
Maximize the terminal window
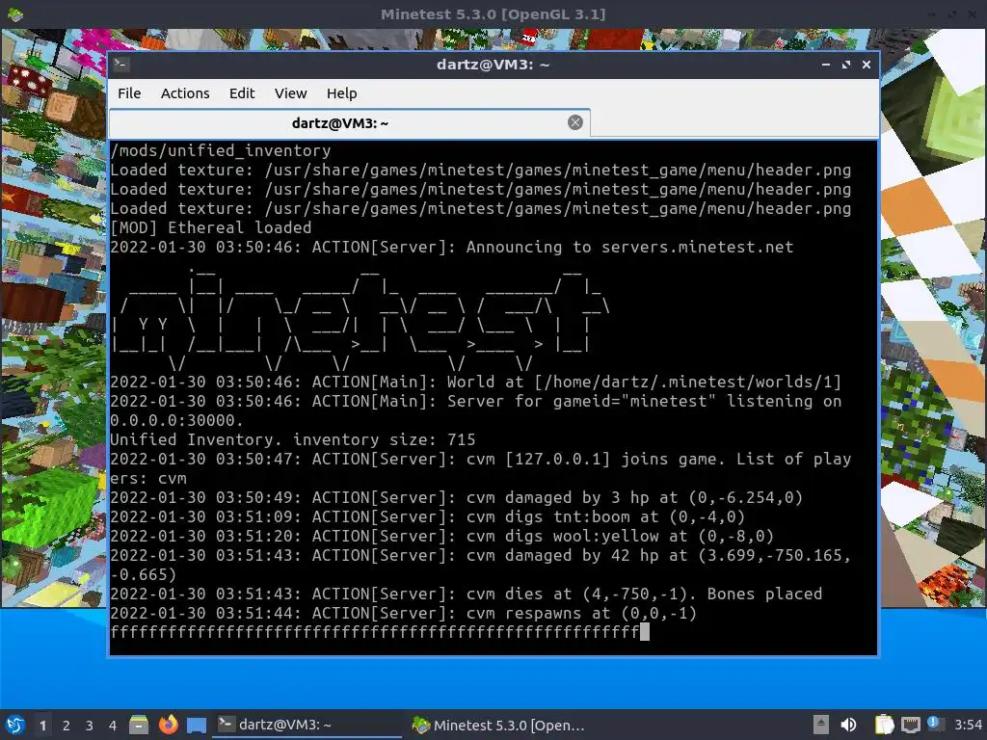pyautogui.click(x=846, y=65)
